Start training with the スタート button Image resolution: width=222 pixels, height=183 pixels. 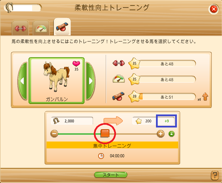coord(111,175)
